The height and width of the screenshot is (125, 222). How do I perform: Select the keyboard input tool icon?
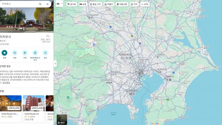click(58, 4)
